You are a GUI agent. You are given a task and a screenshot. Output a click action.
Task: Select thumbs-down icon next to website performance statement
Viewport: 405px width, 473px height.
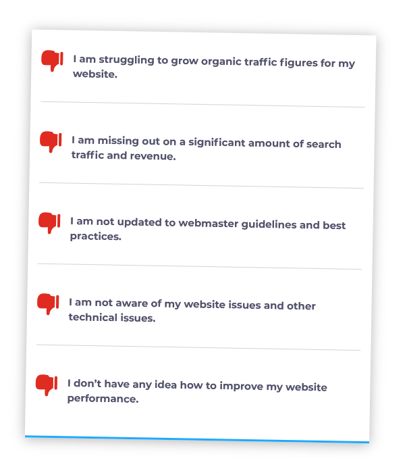47,384
